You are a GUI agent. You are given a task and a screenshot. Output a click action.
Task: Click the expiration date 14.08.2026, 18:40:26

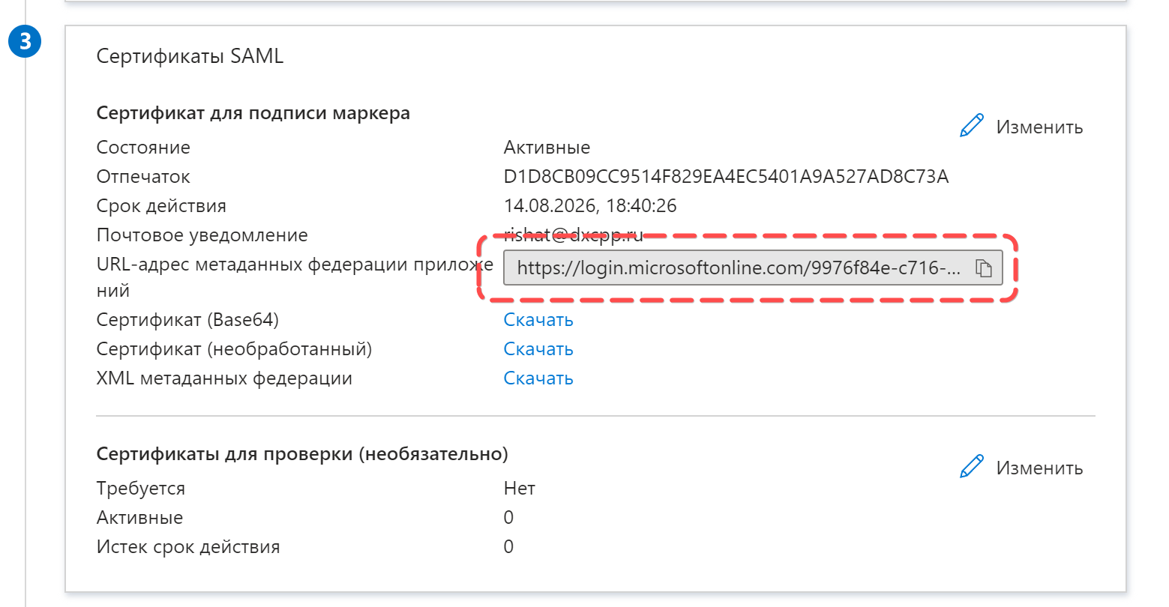tap(590, 206)
